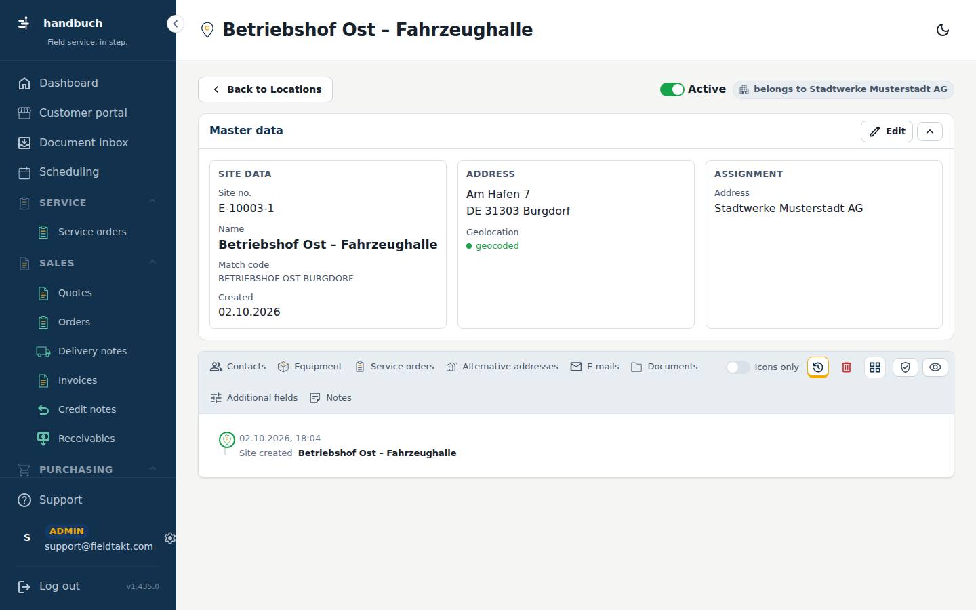976x610 pixels.
Task: Click the site created timeline pin icon
Action: (x=227, y=440)
